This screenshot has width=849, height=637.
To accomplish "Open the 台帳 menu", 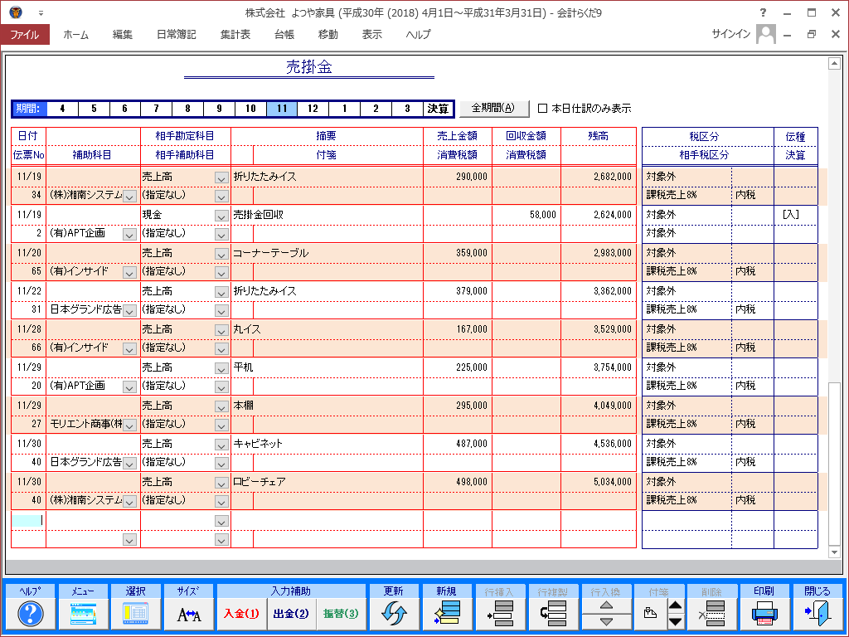I will [x=284, y=34].
